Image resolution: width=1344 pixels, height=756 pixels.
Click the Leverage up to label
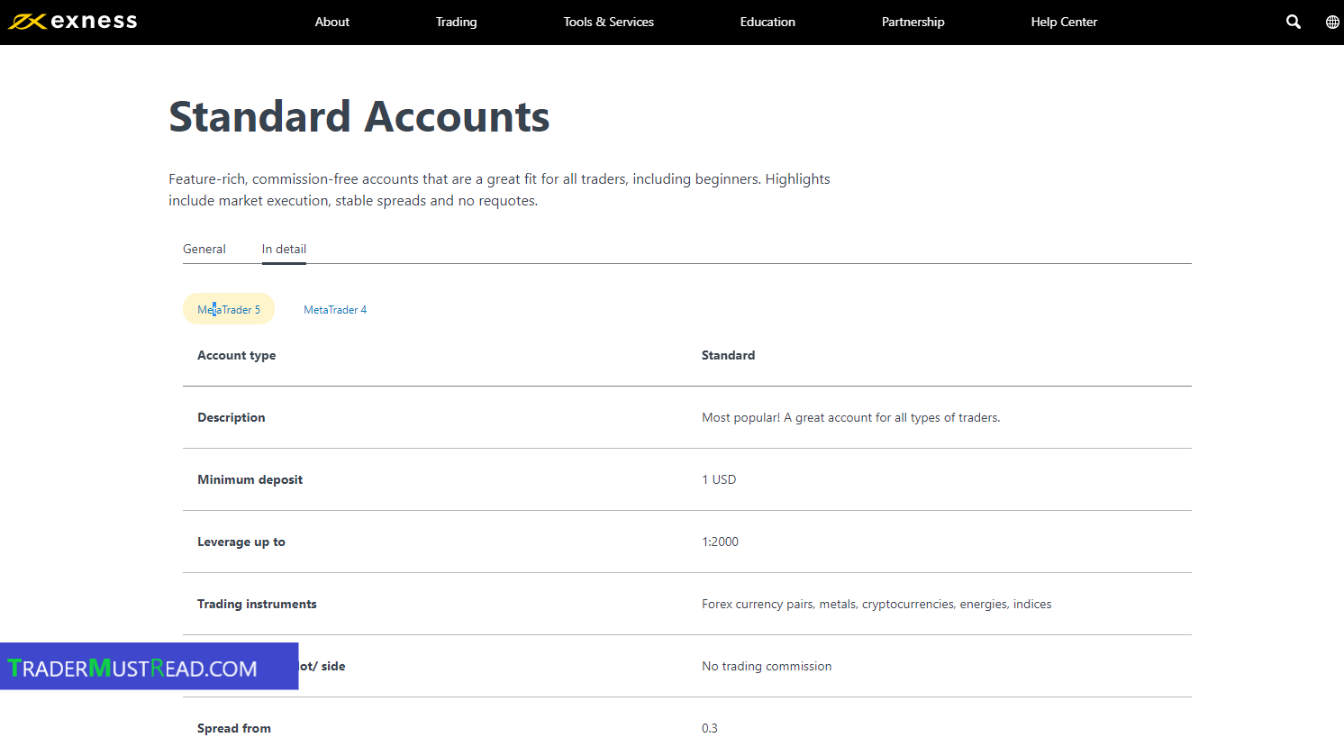(x=241, y=542)
